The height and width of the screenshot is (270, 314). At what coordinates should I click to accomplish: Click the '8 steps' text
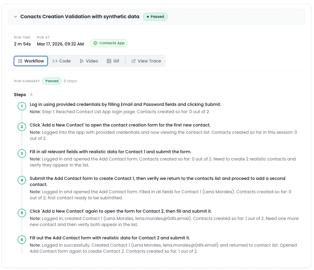[70, 81]
